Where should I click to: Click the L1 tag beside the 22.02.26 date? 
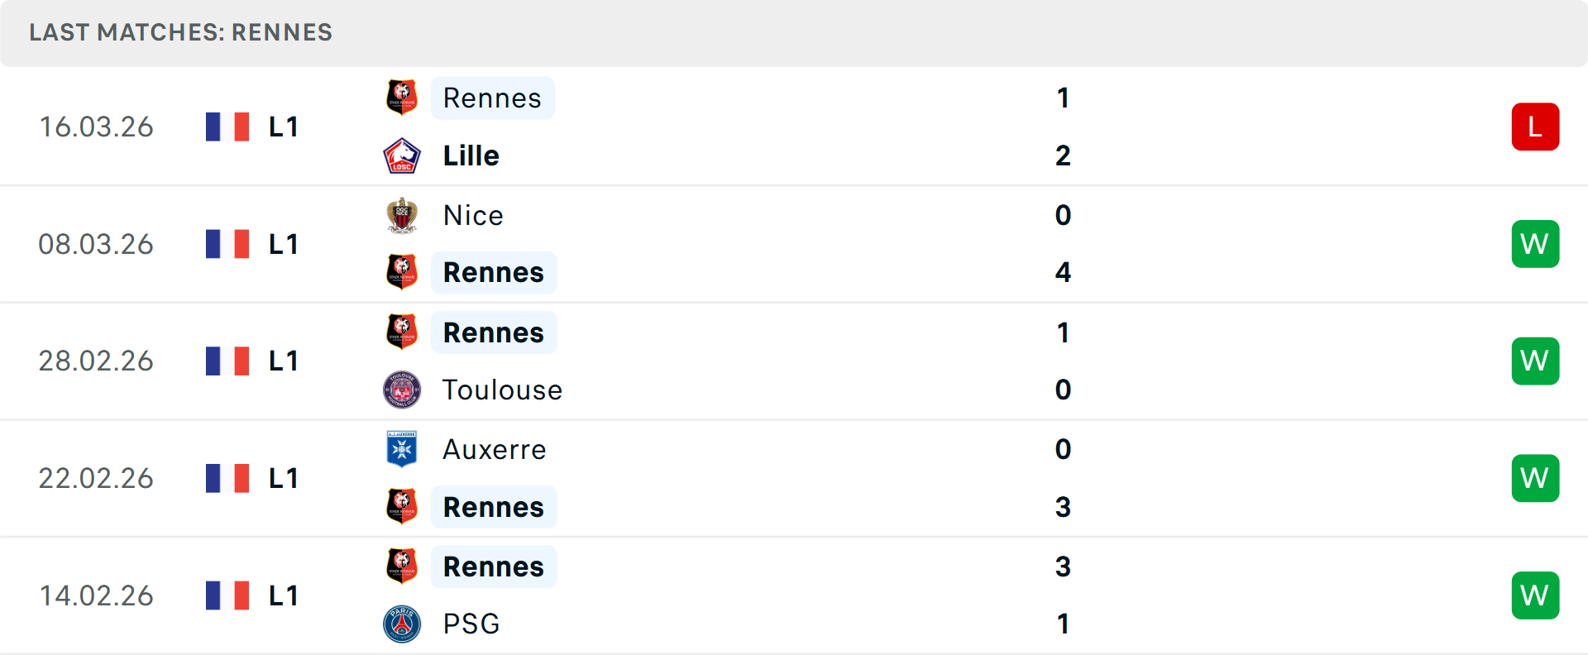point(283,477)
